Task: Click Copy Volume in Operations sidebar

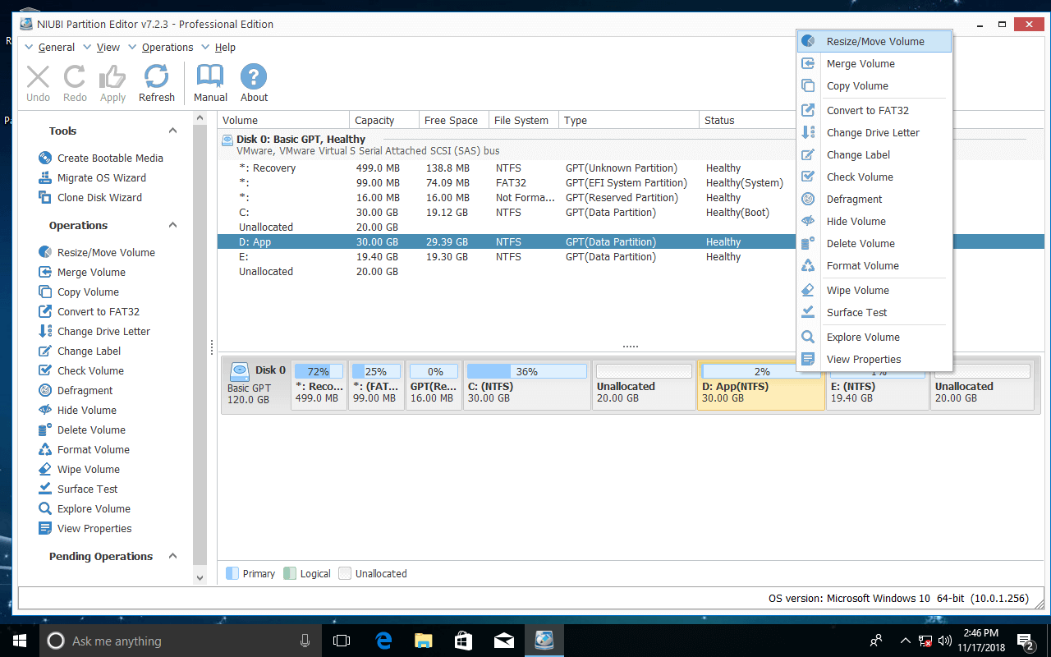Action: click(x=88, y=292)
